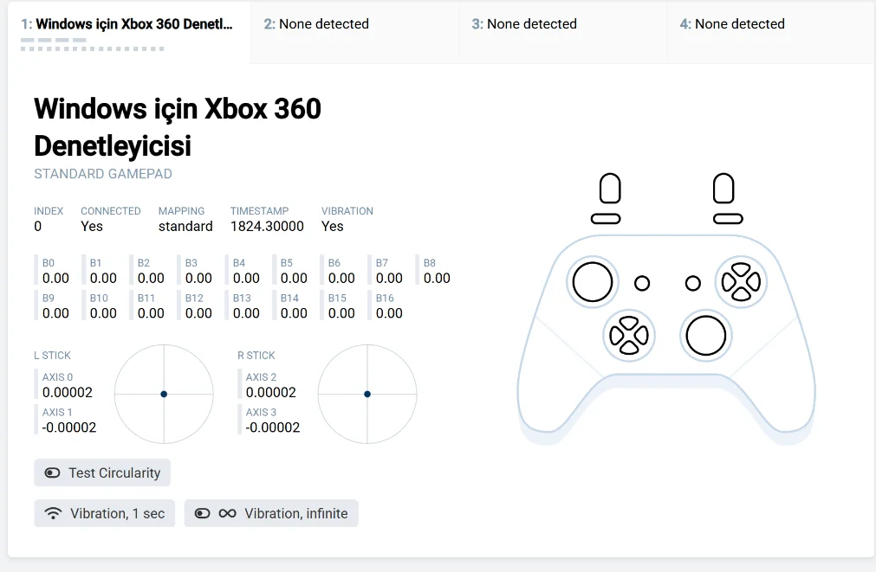876x572 pixels.
Task: Click the B14 button value
Action: click(294, 313)
